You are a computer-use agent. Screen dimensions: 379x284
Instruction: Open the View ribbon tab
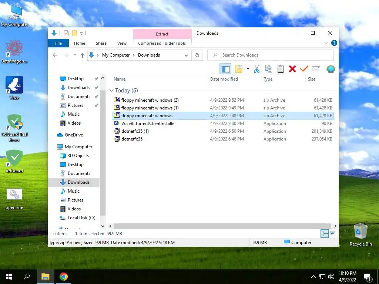[x=122, y=43]
